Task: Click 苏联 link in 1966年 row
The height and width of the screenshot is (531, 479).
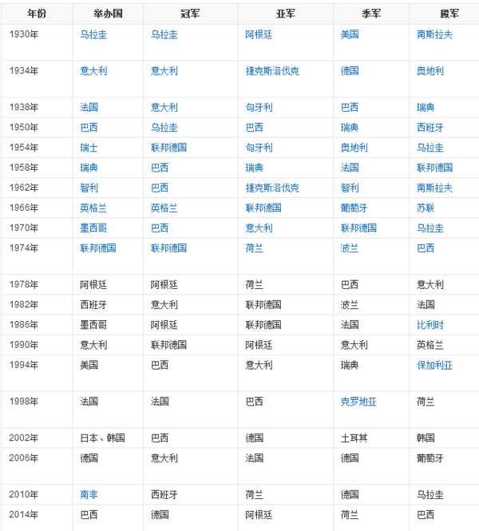Action: point(426,208)
